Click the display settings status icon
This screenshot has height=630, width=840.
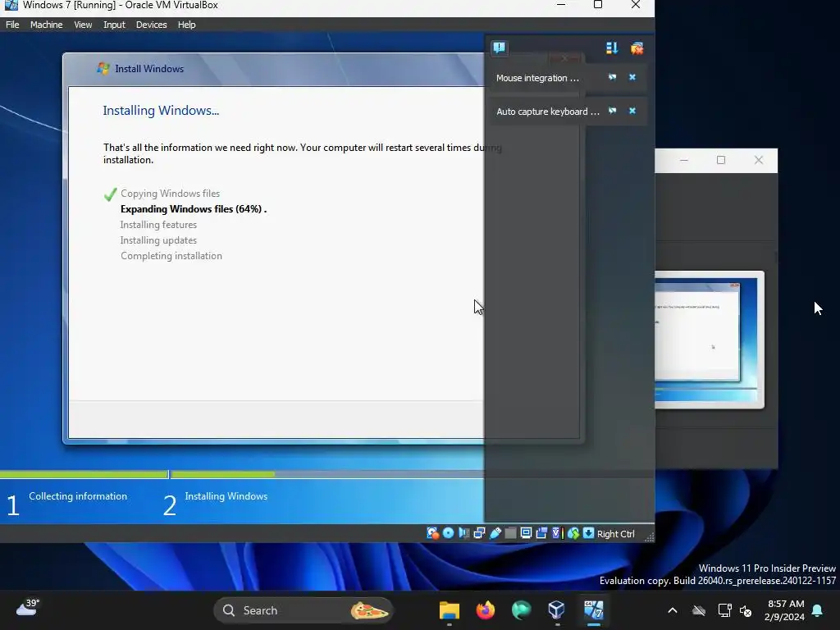point(526,533)
